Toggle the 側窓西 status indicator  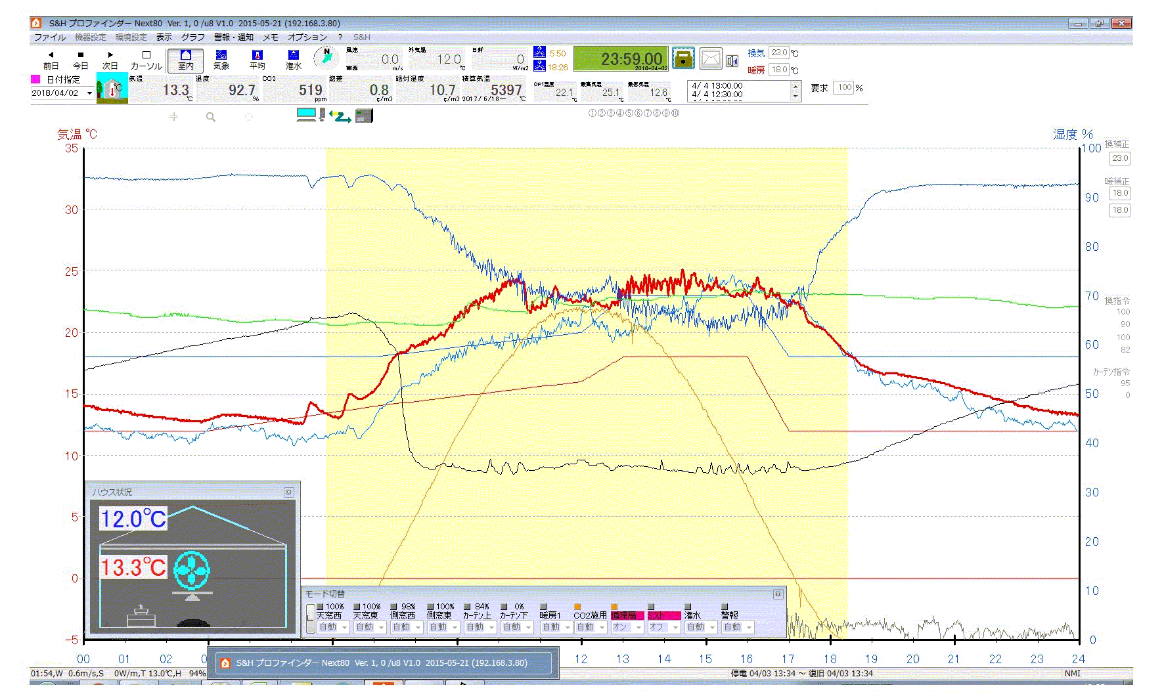coord(393,607)
